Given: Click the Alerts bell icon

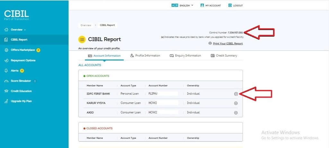Looking at the screenshot, I should (6, 71).
